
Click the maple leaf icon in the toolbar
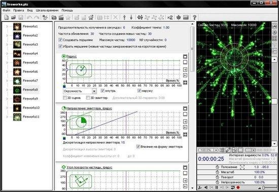click(179, 17)
